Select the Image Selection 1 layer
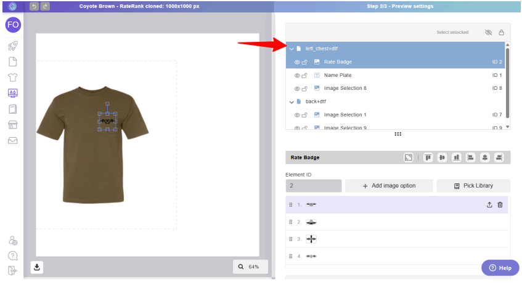522x283 pixels. 345,115
